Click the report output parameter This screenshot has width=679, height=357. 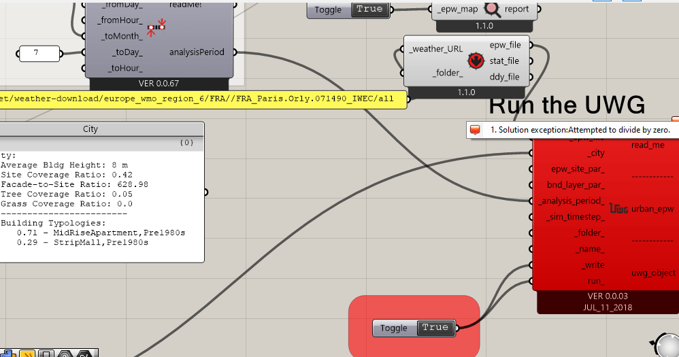[x=516, y=9]
